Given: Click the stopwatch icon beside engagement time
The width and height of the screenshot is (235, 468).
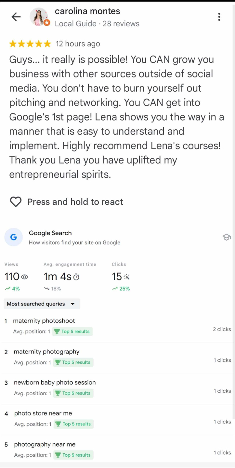Looking at the screenshot, I should (x=76, y=277).
